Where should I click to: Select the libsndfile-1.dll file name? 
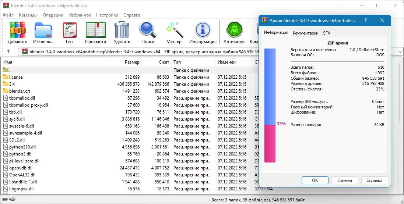23,182
